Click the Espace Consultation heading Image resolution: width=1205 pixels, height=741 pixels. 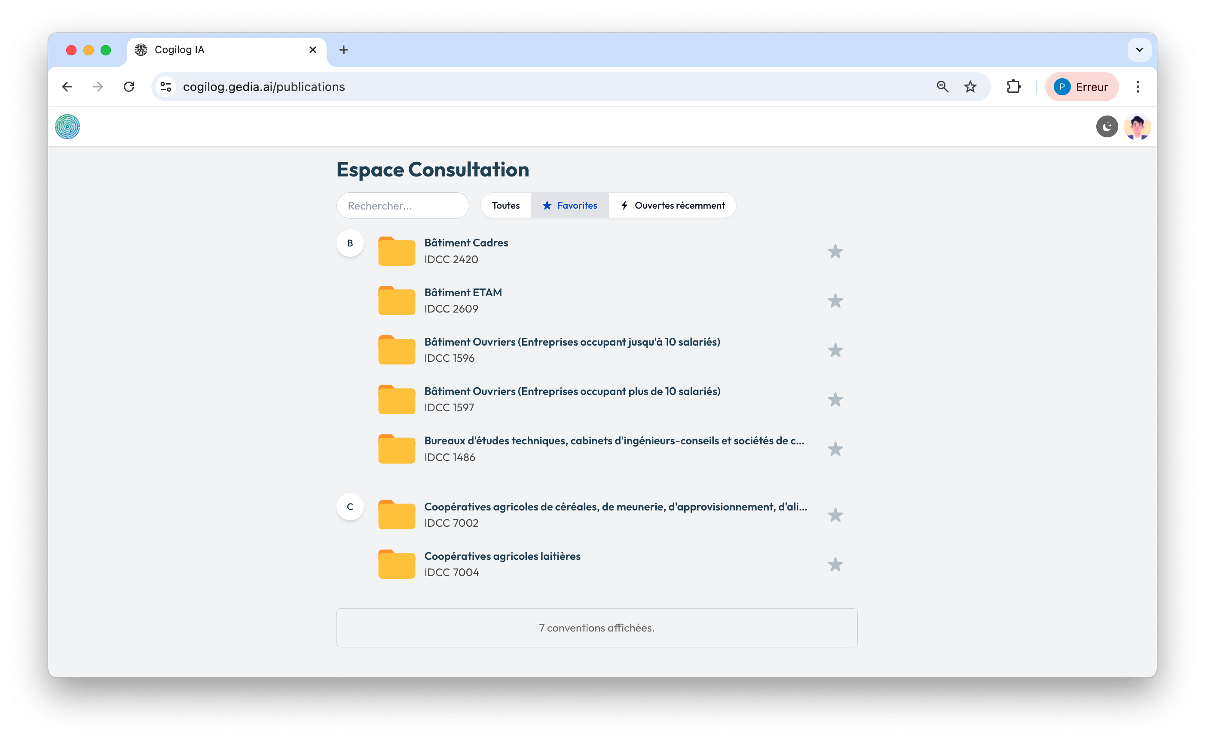[x=433, y=170]
